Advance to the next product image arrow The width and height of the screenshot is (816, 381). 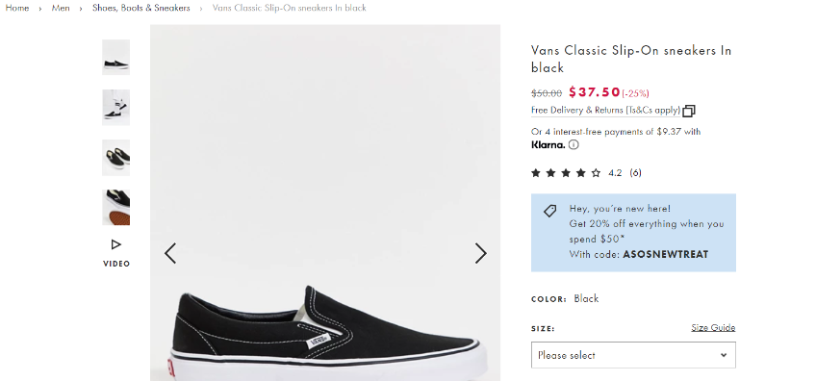[x=480, y=253]
